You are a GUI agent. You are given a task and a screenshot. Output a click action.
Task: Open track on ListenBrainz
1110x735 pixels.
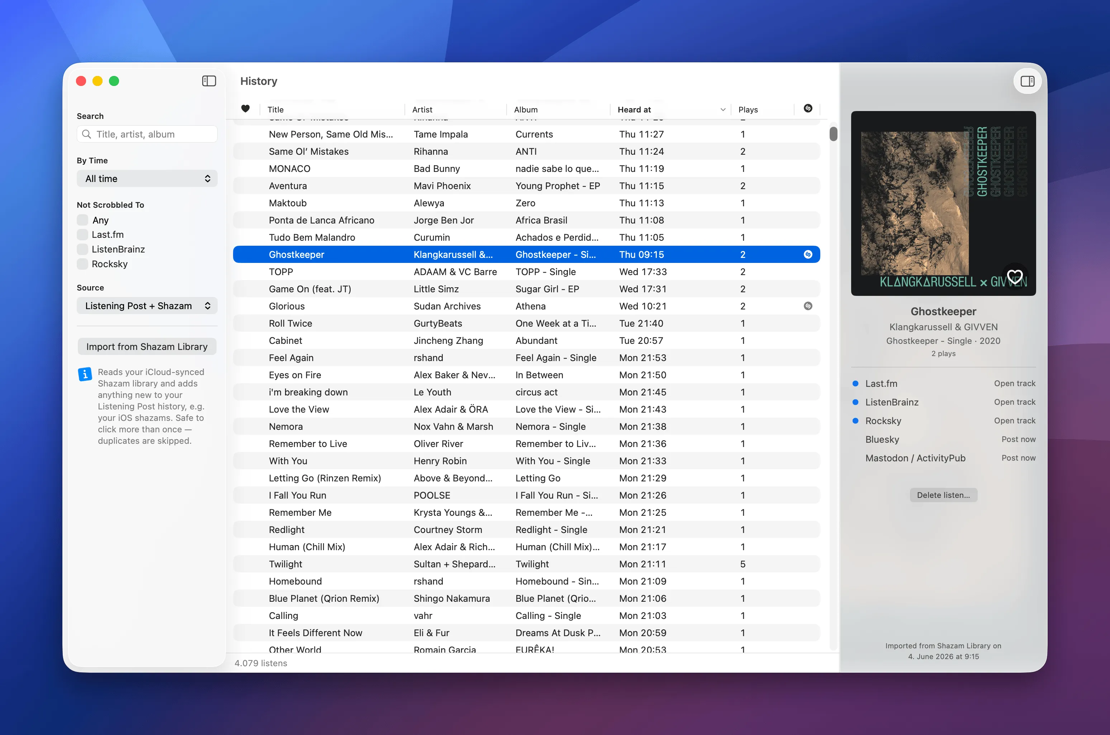coord(1014,402)
